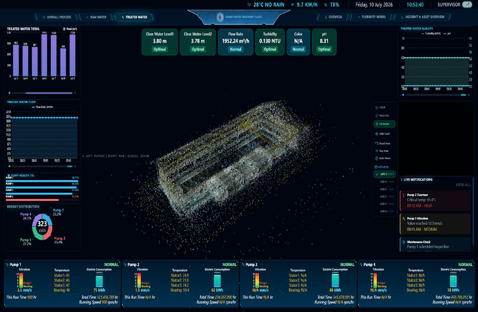
Task: Select the Mesh obj model icon
Action: [x=377, y=116]
